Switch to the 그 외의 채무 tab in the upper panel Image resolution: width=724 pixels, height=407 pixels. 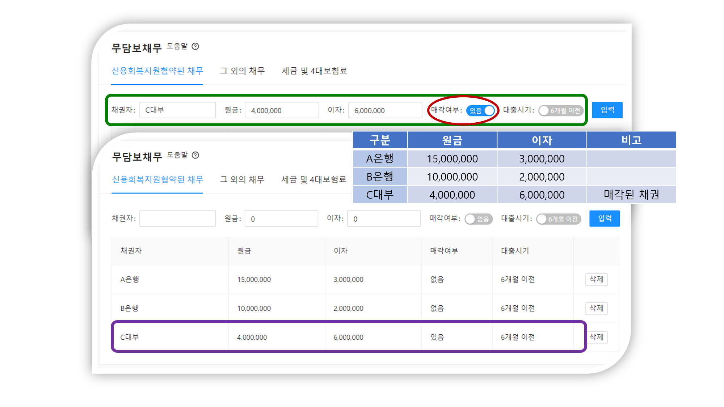(x=242, y=71)
